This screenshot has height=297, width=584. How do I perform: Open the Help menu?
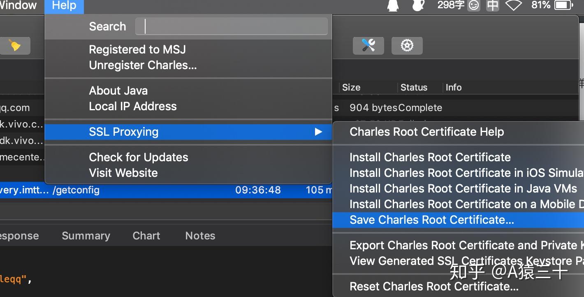(x=64, y=6)
